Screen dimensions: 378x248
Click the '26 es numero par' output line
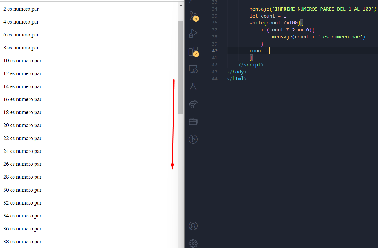click(x=22, y=164)
